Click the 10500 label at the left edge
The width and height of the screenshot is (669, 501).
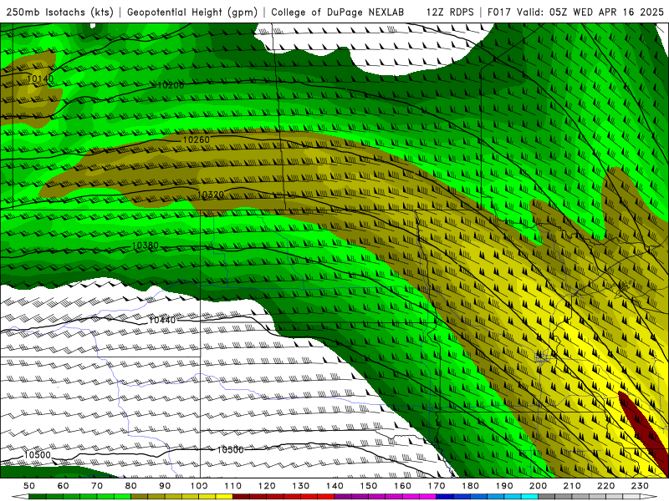(x=37, y=455)
